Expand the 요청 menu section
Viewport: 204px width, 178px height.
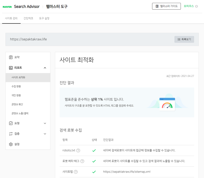tap(45, 123)
